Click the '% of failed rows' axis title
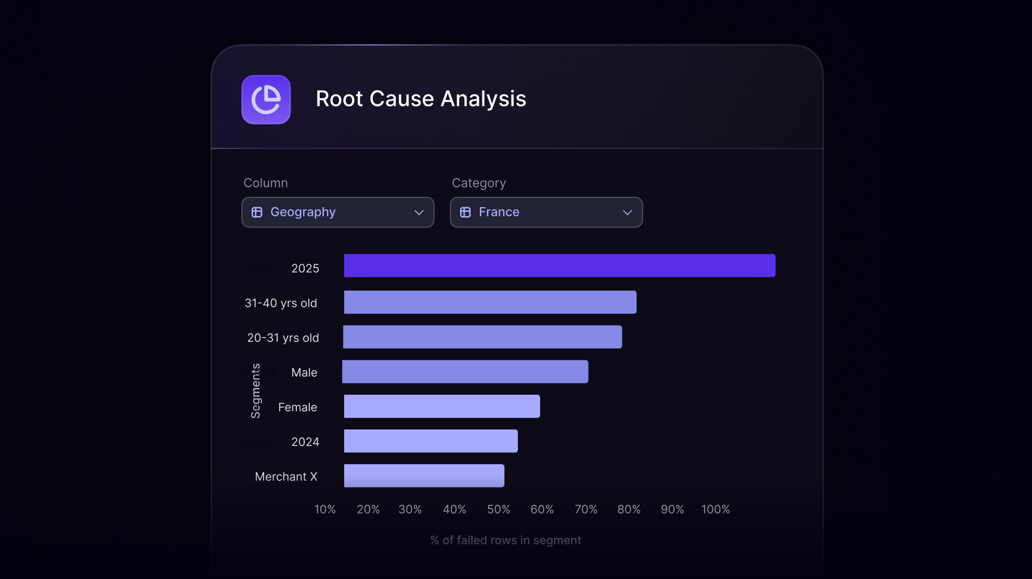Image resolution: width=1032 pixels, height=579 pixels. (x=505, y=540)
